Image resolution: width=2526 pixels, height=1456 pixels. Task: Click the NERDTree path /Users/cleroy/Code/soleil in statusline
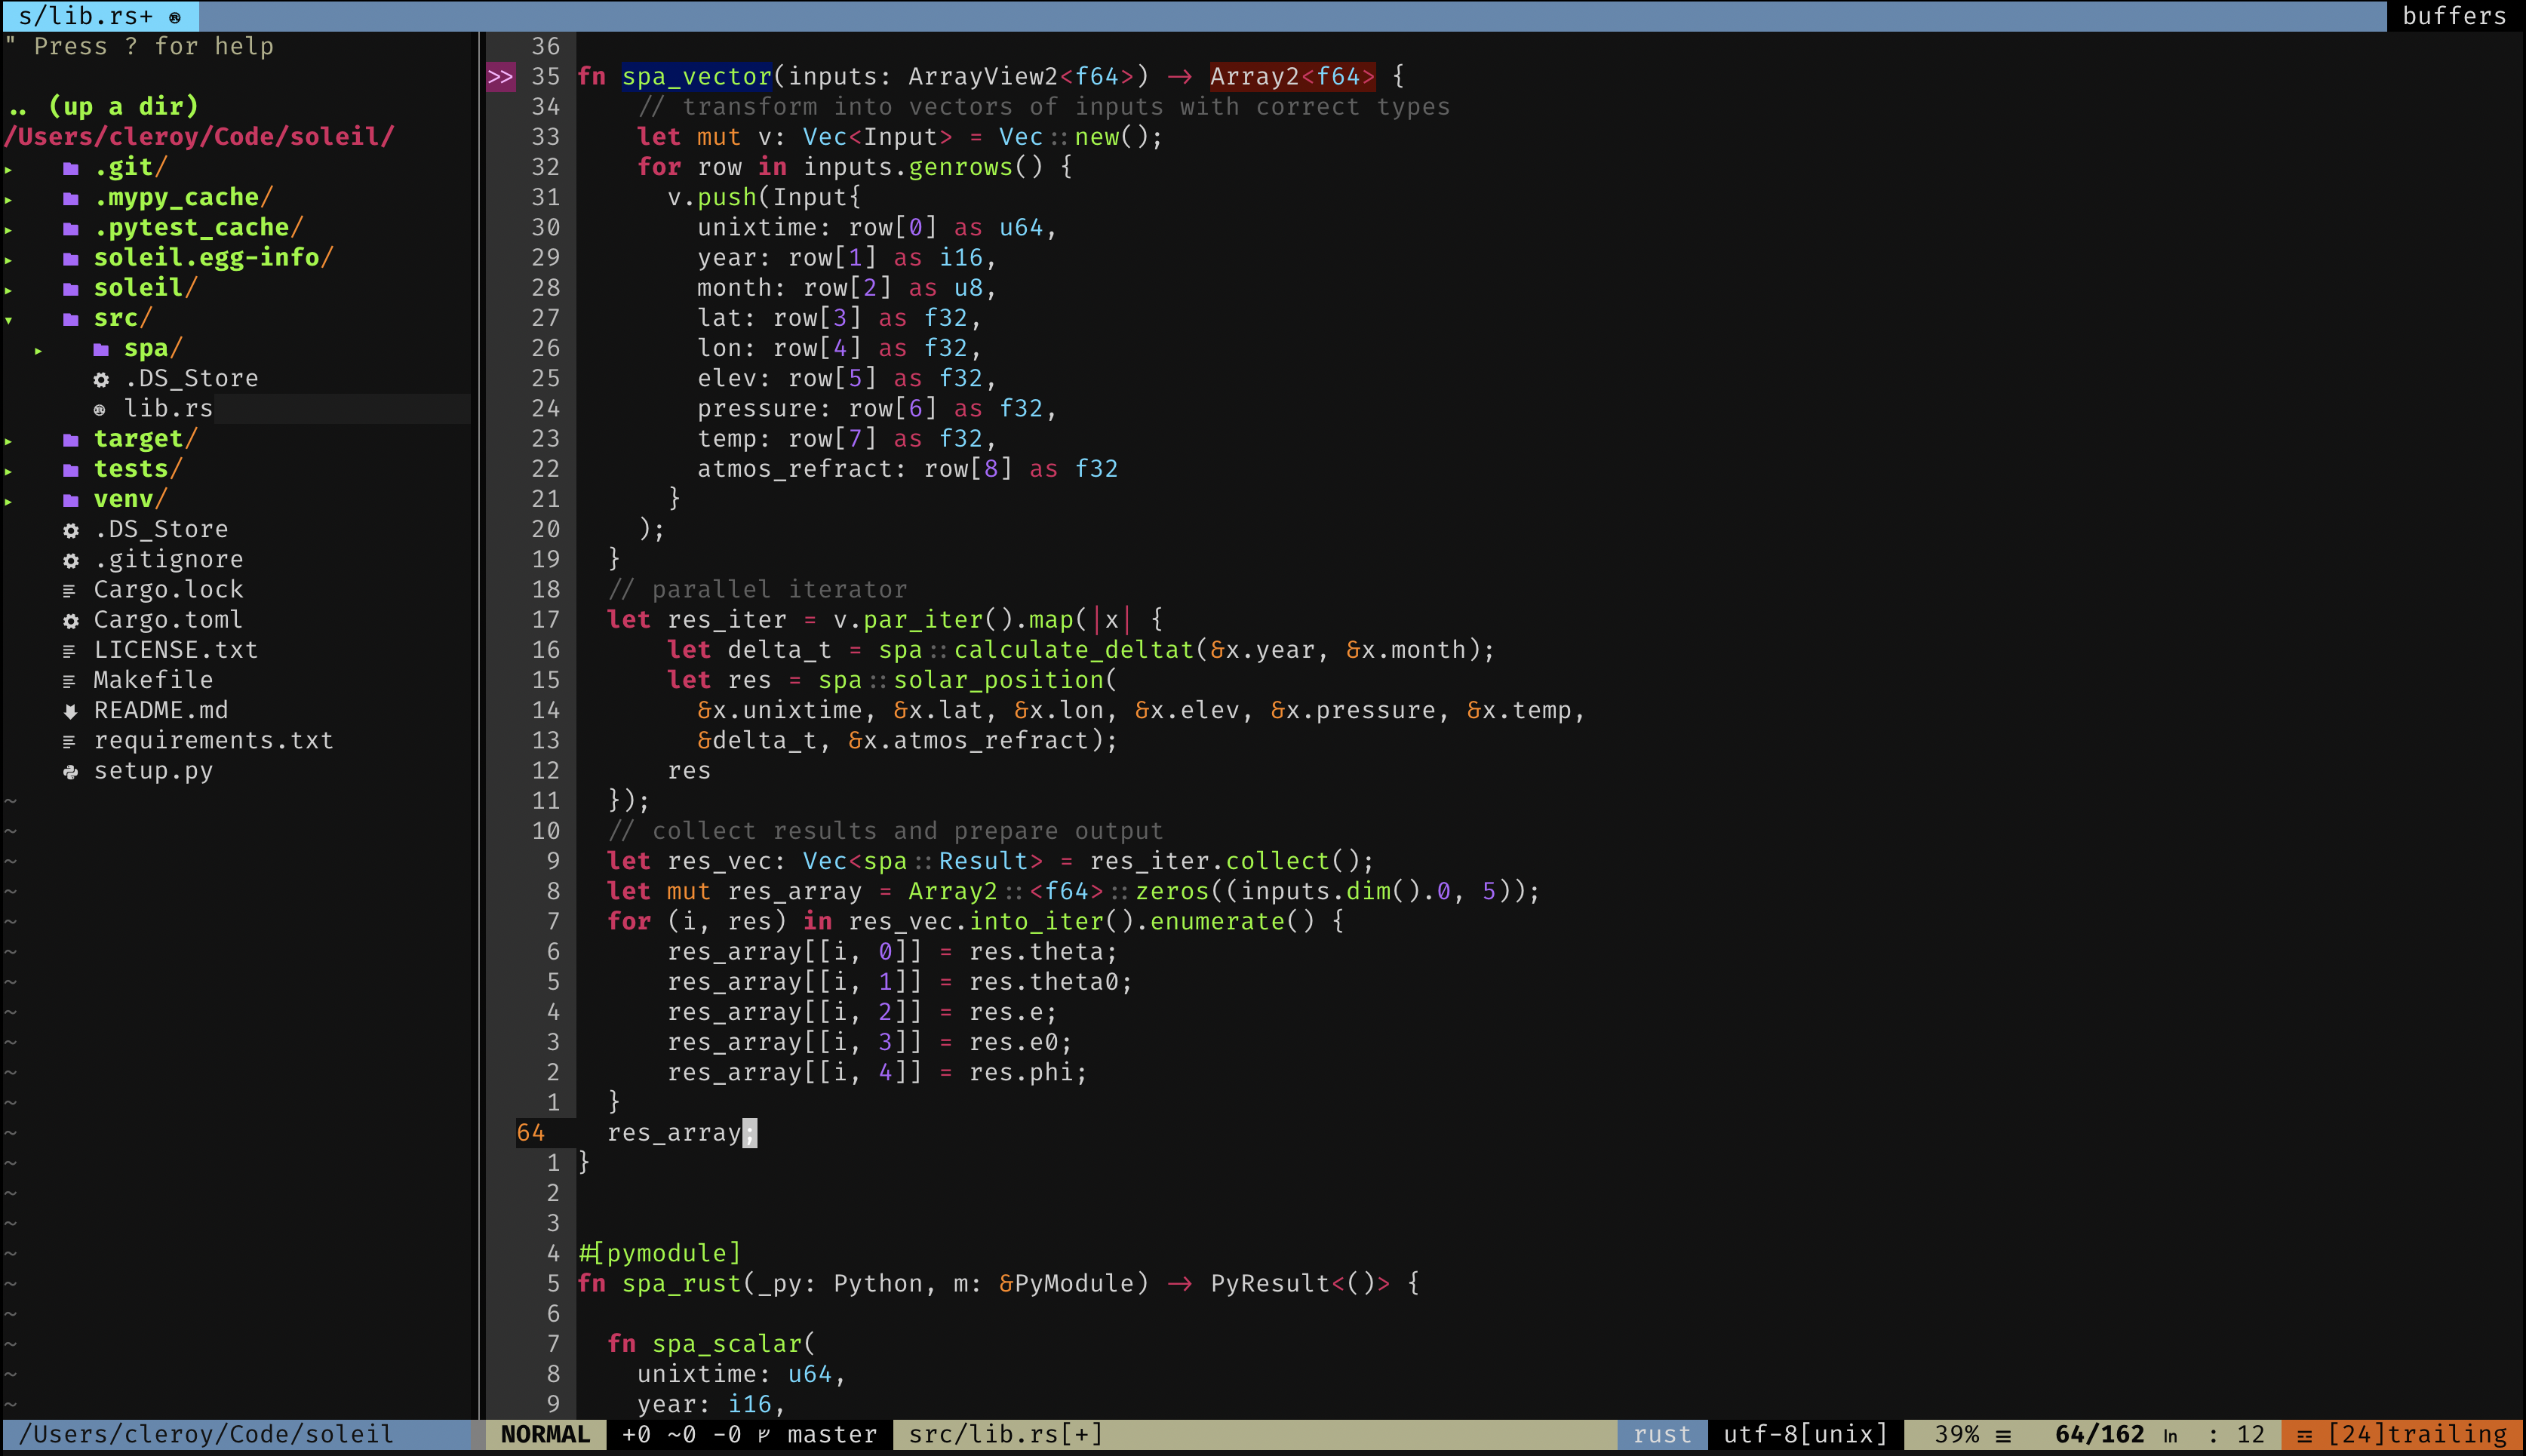[x=206, y=1434]
